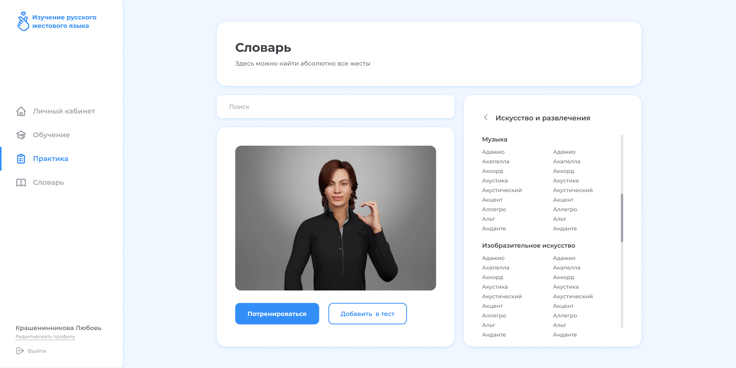This screenshot has height=368, width=736.
Task: Click the clipboard Практика icon
Action: 21,159
